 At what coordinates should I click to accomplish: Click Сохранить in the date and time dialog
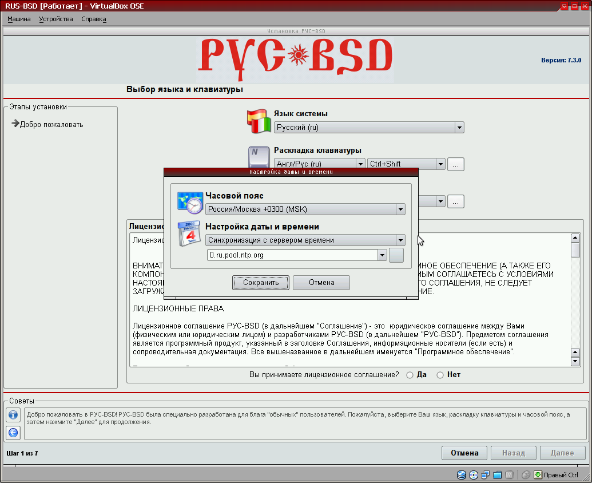coord(260,283)
